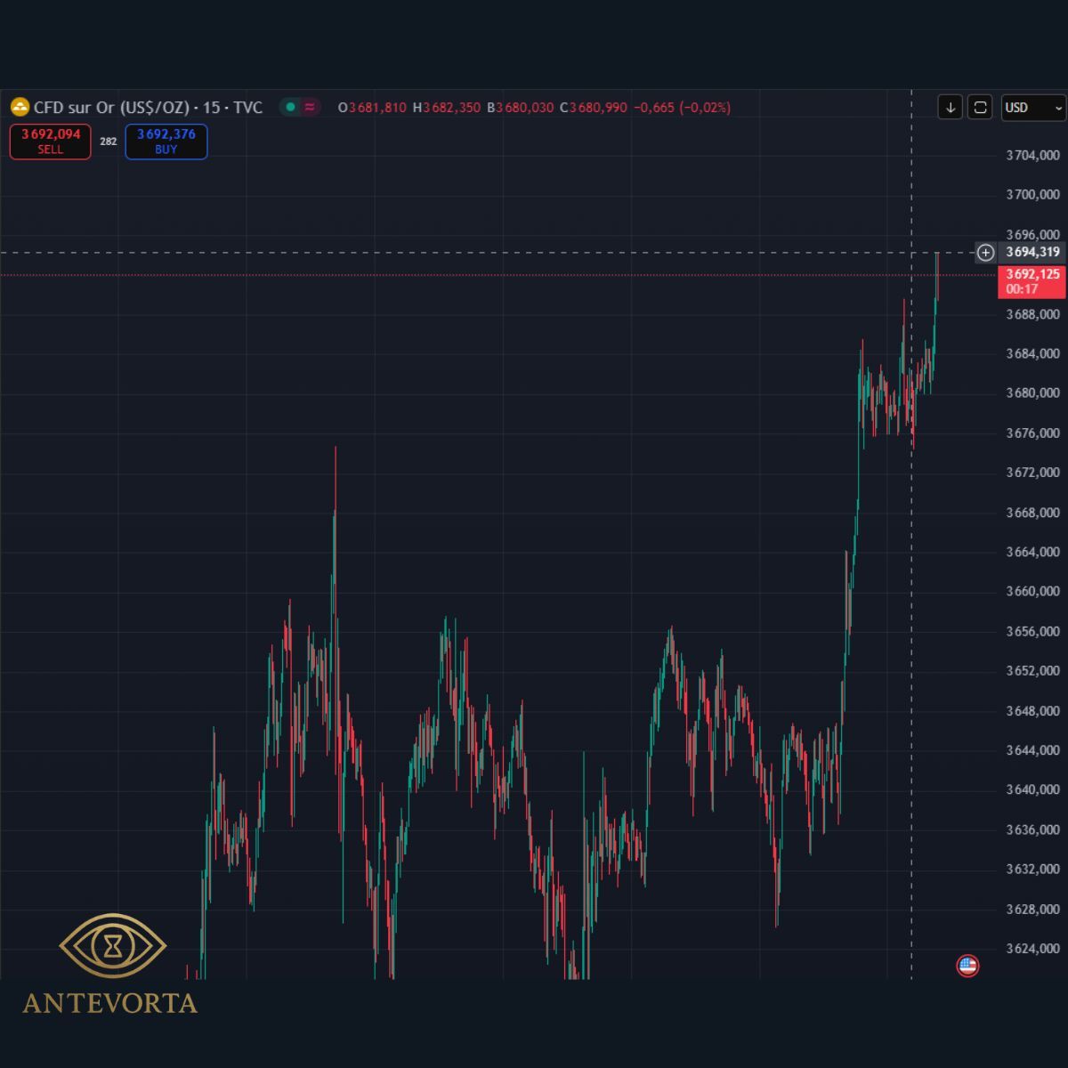This screenshot has height=1068, width=1068.
Task: Open the USD currency dropdown
Action: (1033, 108)
